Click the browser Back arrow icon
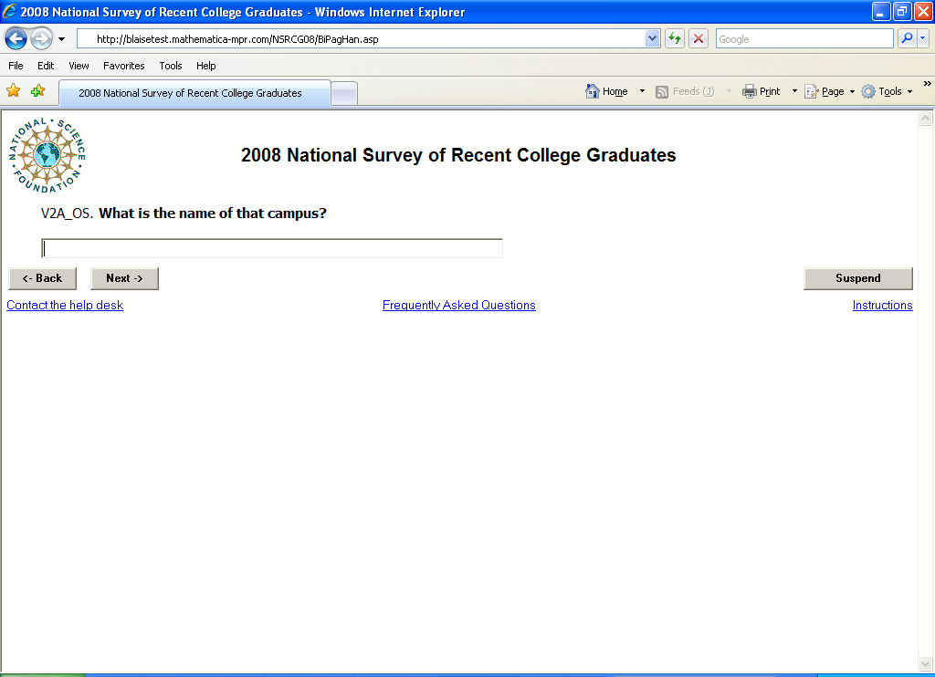The height and width of the screenshot is (677, 935). (16, 39)
